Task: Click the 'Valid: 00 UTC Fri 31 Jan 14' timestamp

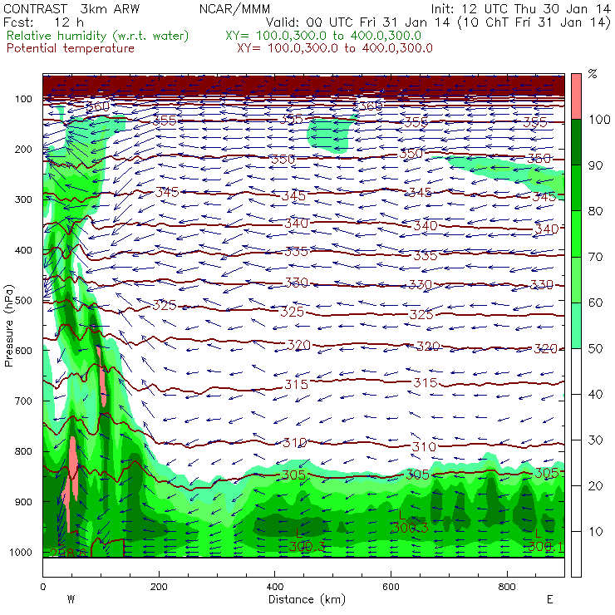Action: pos(349,22)
